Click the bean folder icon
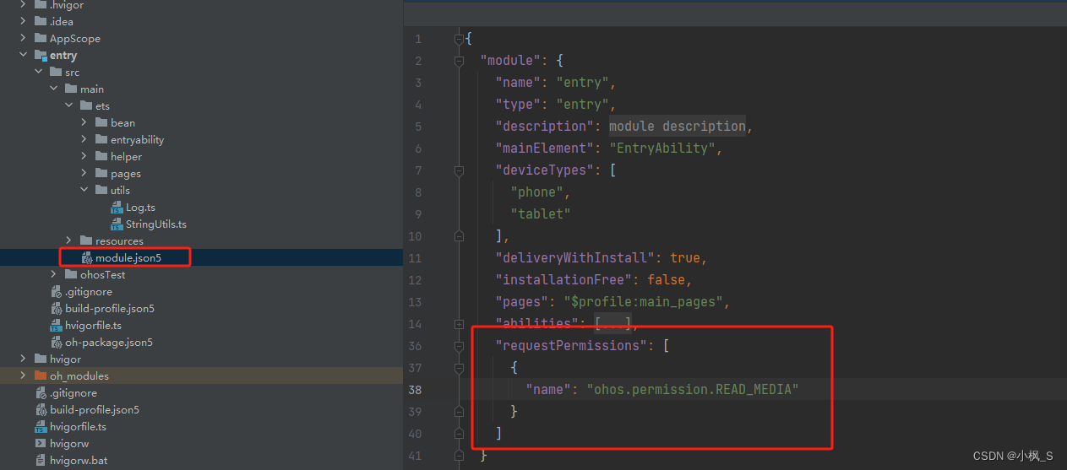The height and width of the screenshot is (470, 1067). point(101,122)
